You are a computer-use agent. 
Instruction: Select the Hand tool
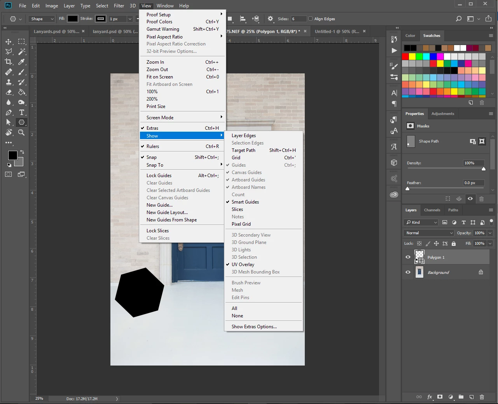point(9,132)
